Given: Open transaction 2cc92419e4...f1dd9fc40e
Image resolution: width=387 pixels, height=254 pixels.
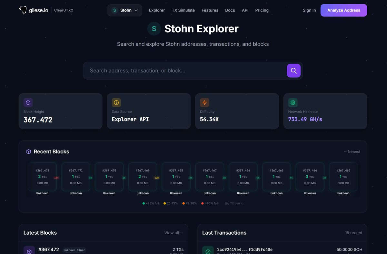Looking at the screenshot, I should coord(245,249).
